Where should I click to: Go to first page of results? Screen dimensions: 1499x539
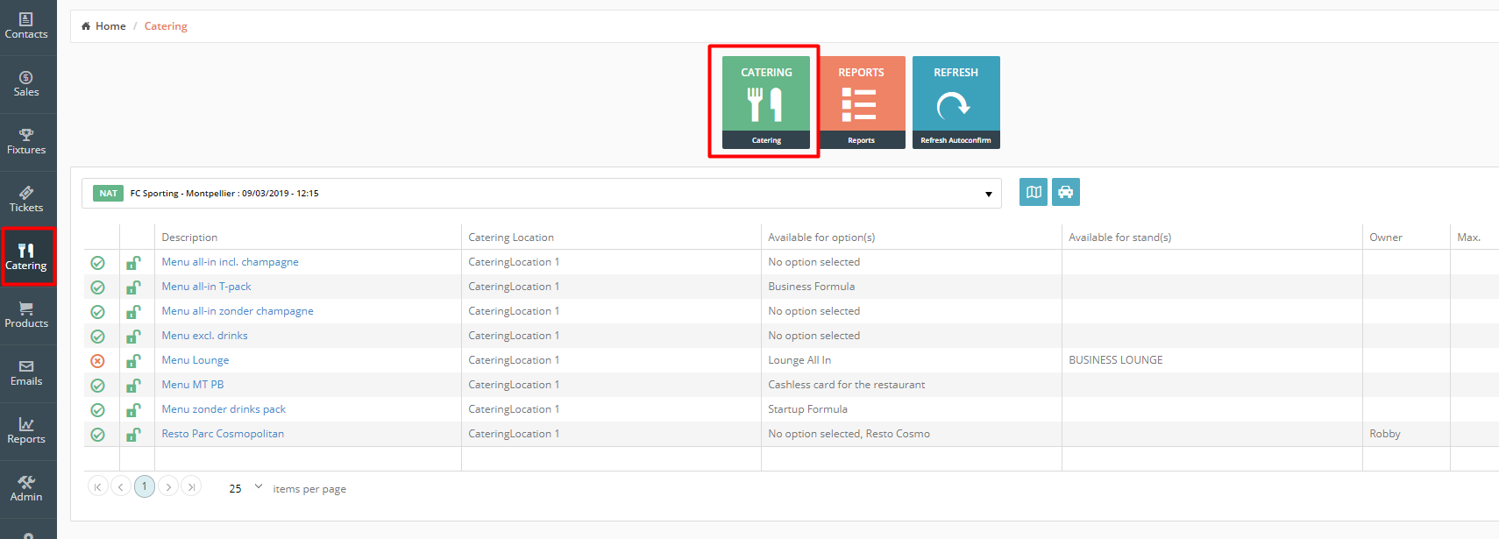pyautogui.click(x=98, y=486)
